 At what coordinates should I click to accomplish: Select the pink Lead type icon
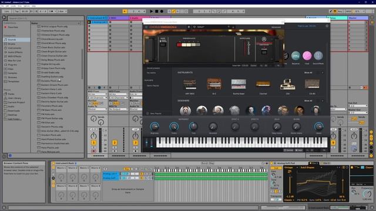307,56
